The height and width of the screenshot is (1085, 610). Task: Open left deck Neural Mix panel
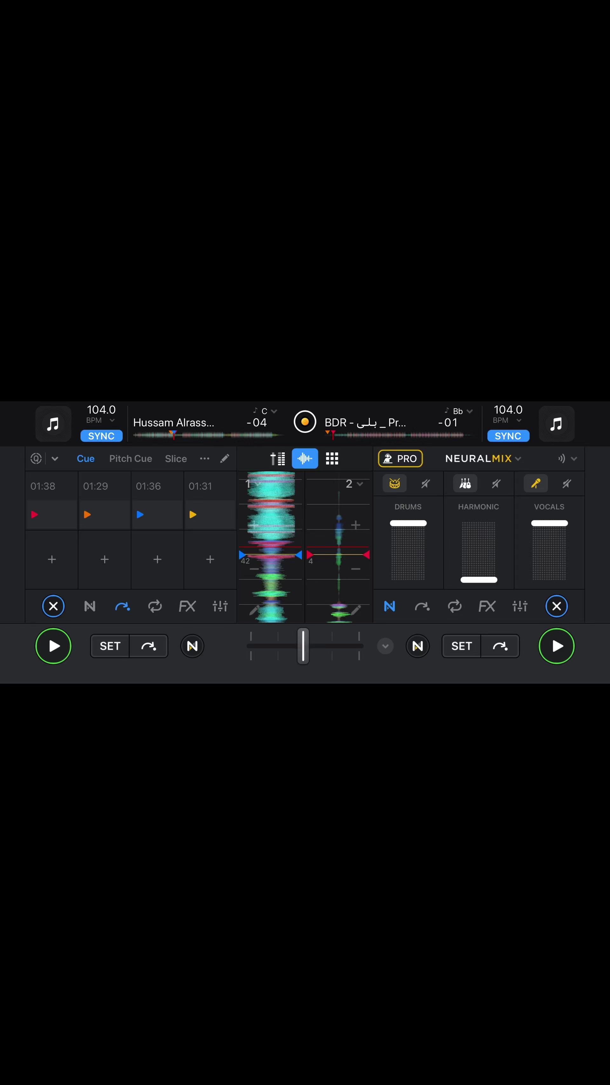tap(90, 606)
